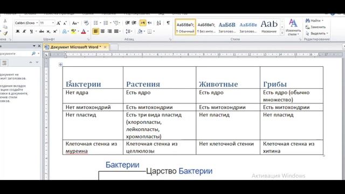
Task: Click the cell 'Нет клеточной стенки'
Action: click(x=228, y=147)
